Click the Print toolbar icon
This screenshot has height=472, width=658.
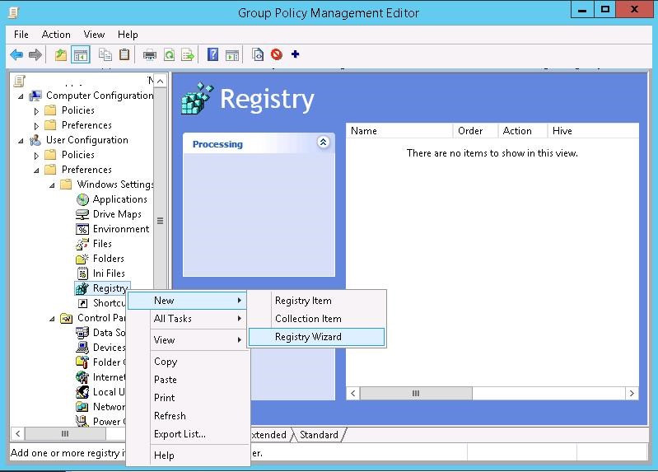click(150, 55)
